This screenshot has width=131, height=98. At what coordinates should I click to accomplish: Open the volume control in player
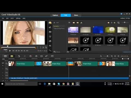tap(27, 51)
